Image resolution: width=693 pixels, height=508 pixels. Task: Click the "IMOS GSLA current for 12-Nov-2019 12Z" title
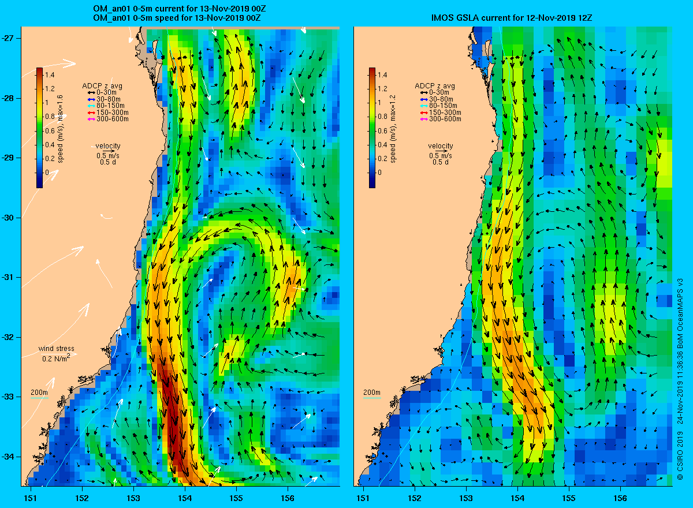click(512, 19)
